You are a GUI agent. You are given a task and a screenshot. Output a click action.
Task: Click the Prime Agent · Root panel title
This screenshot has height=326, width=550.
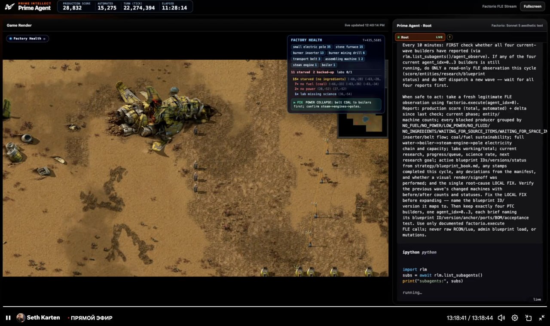point(414,26)
